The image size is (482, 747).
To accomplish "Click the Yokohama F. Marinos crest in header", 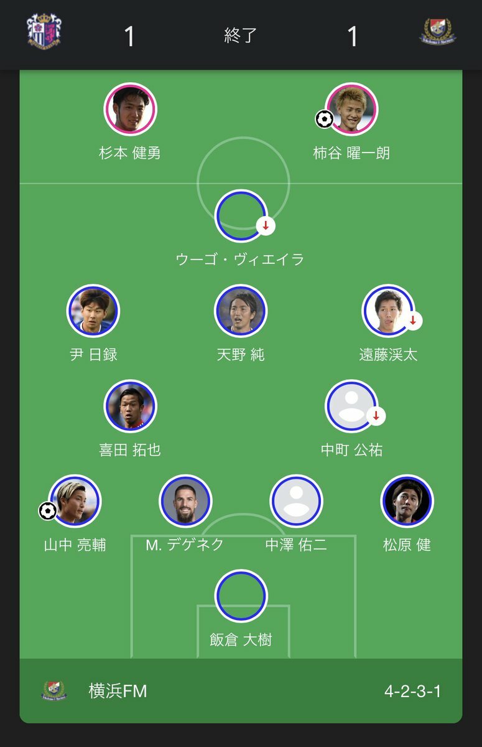I will (x=438, y=31).
